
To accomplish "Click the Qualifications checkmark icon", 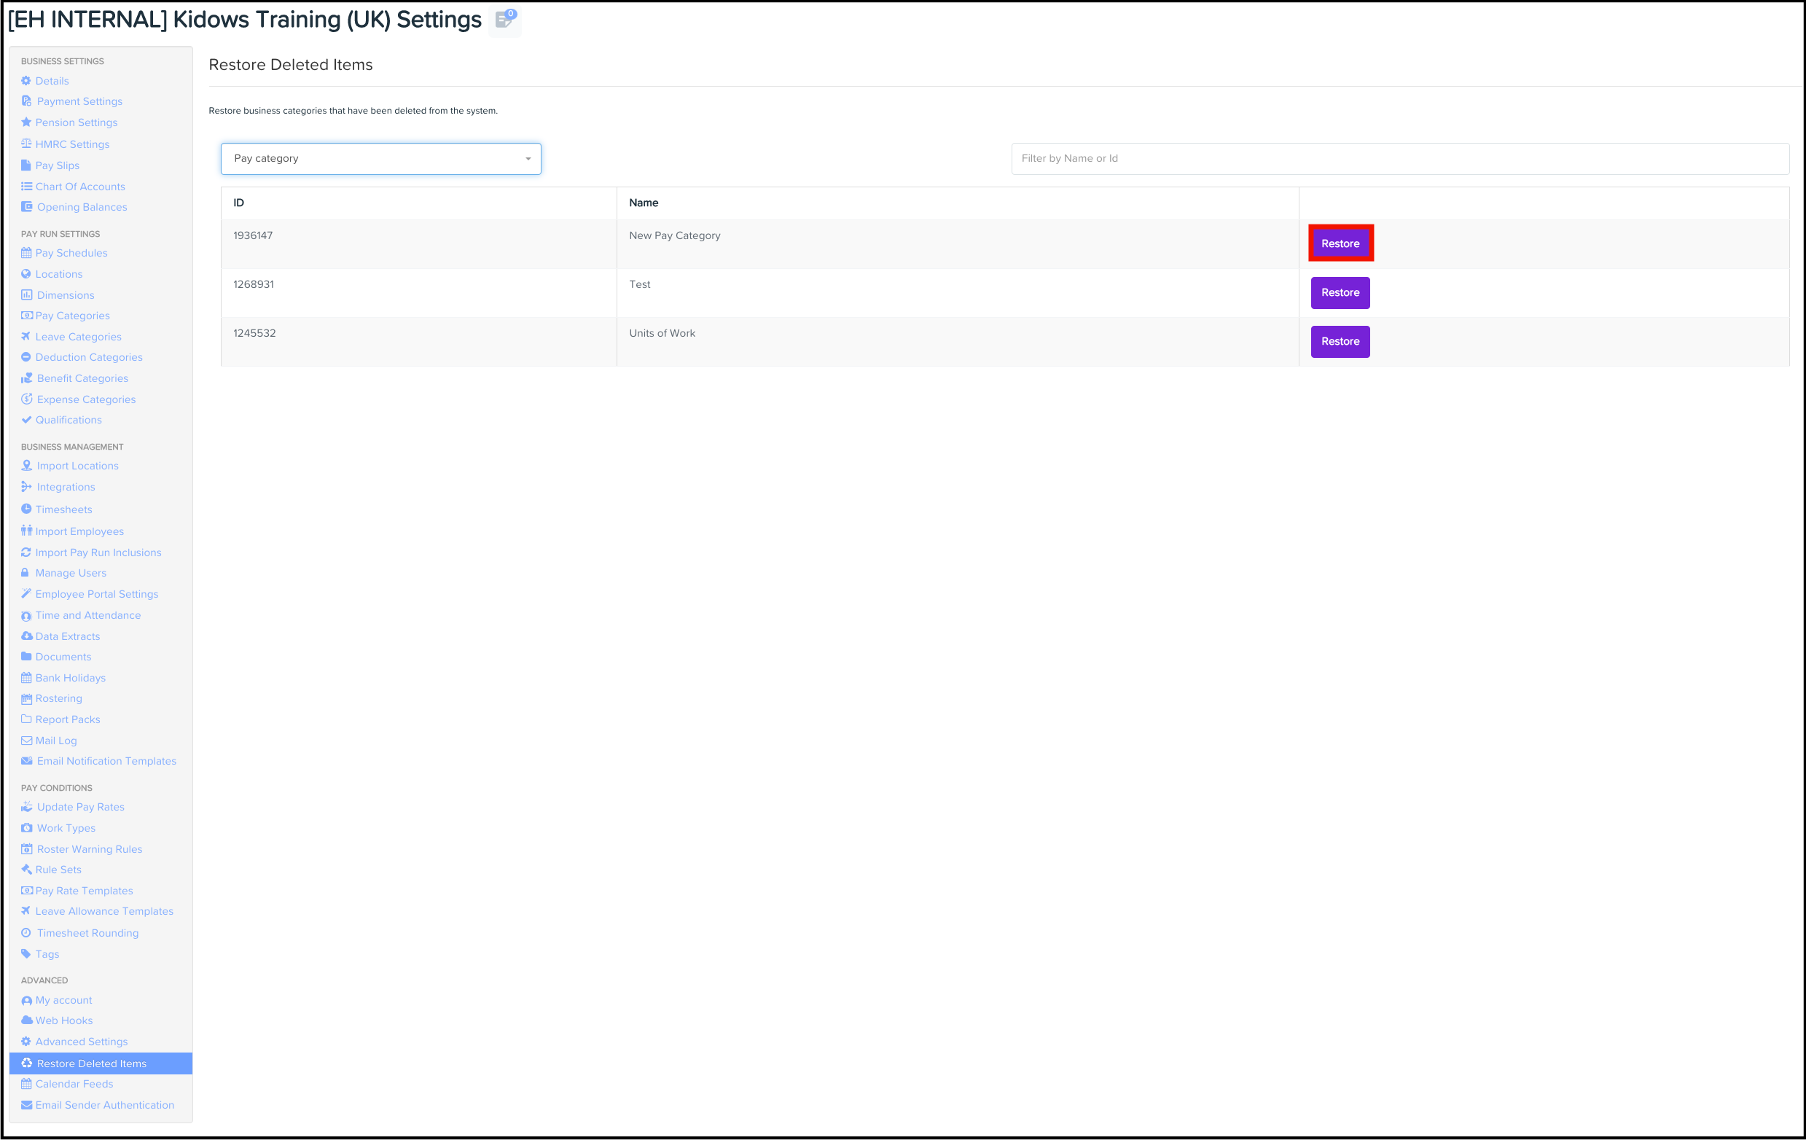I will pos(26,420).
